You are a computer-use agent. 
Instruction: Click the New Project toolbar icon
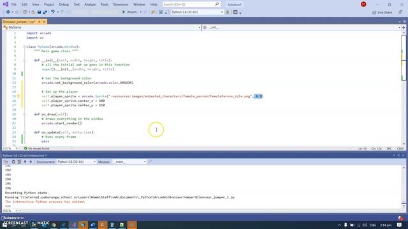(x=24, y=12)
